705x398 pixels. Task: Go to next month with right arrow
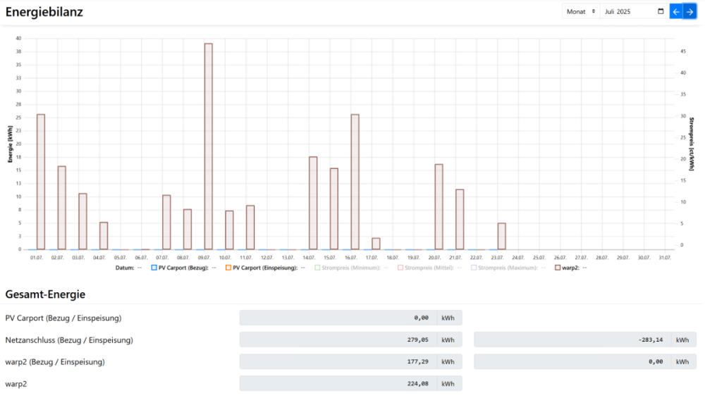pyautogui.click(x=689, y=12)
